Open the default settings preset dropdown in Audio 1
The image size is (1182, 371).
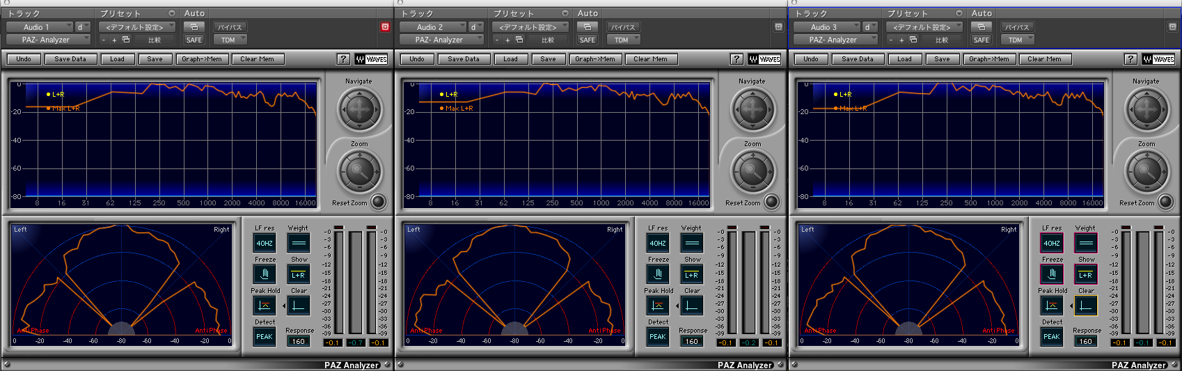coord(137,27)
